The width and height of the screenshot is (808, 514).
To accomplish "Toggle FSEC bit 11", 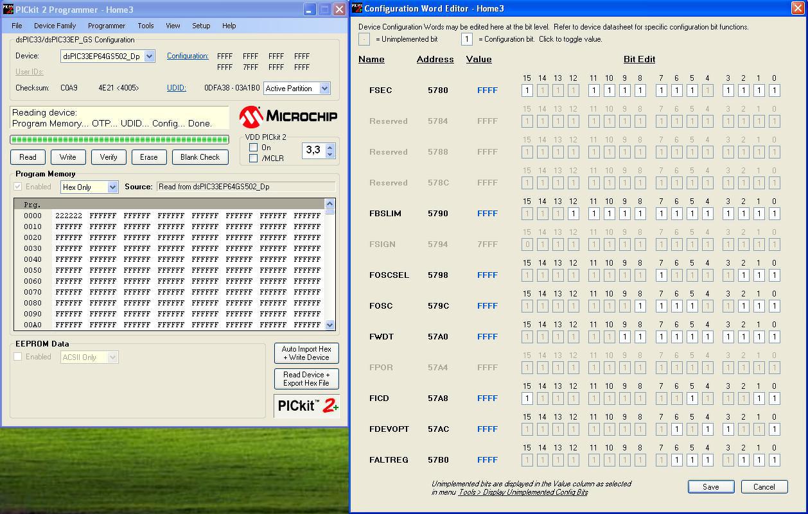I will pos(594,90).
